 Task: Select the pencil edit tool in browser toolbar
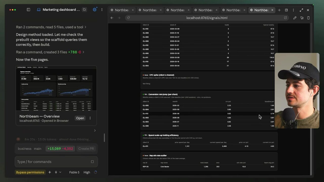point(295,18)
